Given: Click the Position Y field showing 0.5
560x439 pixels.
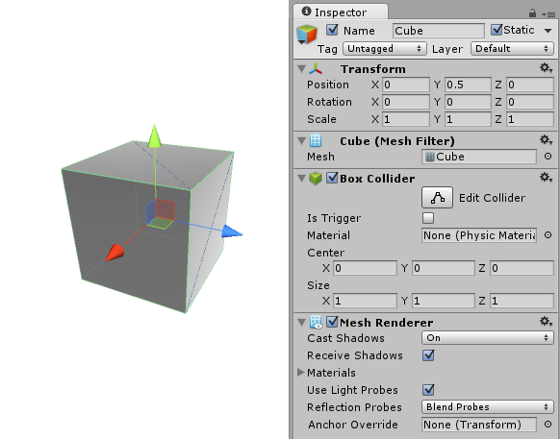Looking at the screenshot, I should tap(468, 85).
